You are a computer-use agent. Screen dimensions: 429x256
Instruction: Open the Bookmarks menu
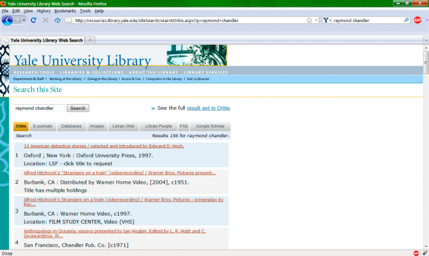click(65, 11)
